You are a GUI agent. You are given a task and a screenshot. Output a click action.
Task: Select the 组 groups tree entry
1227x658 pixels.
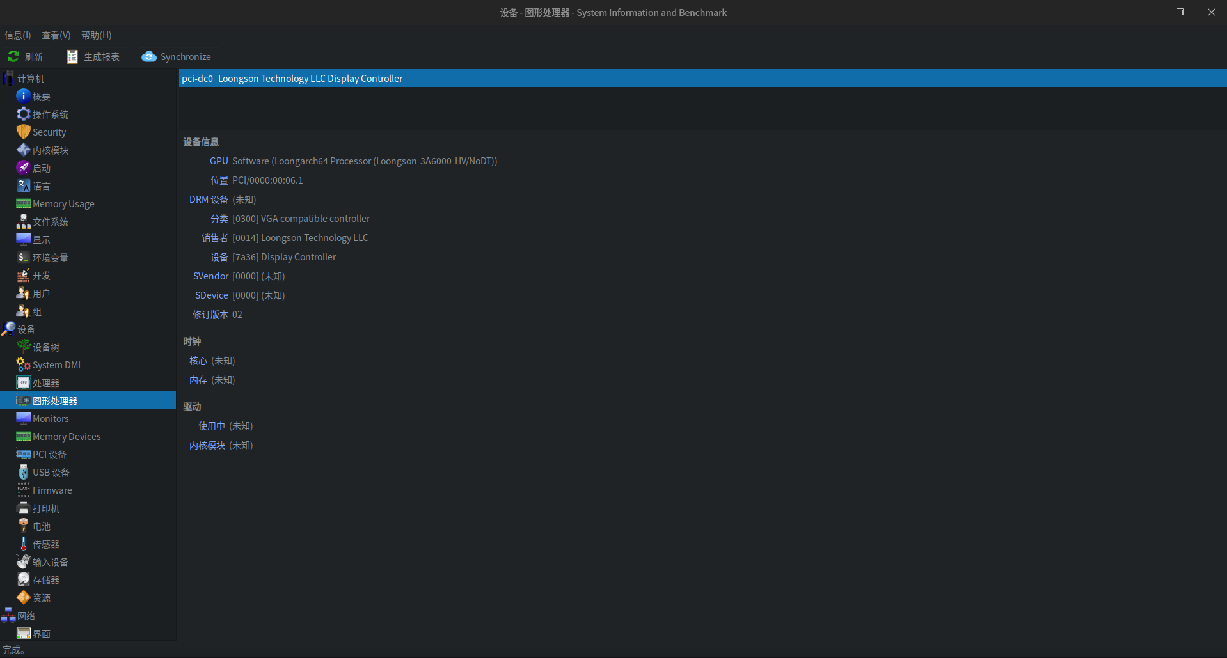coord(37,311)
